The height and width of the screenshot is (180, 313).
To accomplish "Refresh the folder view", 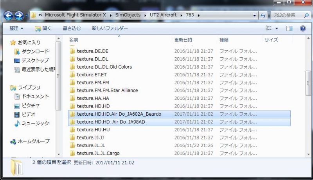I will [x=263, y=16].
